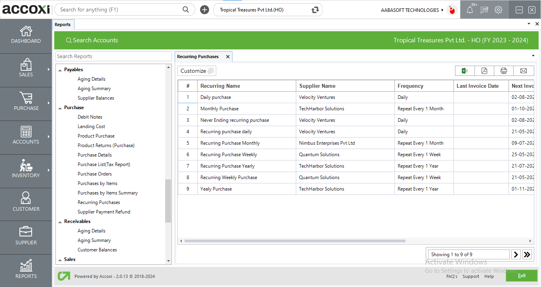Open the report tabs dropdown arrow
541x287 pixels.
(533, 56)
